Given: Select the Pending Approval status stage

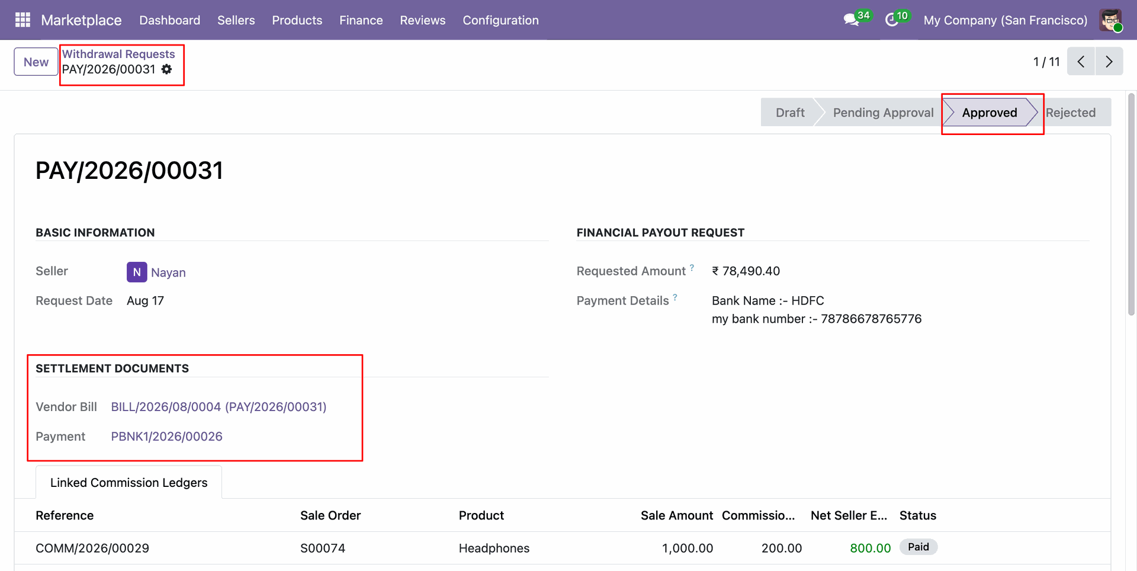Looking at the screenshot, I should point(883,113).
